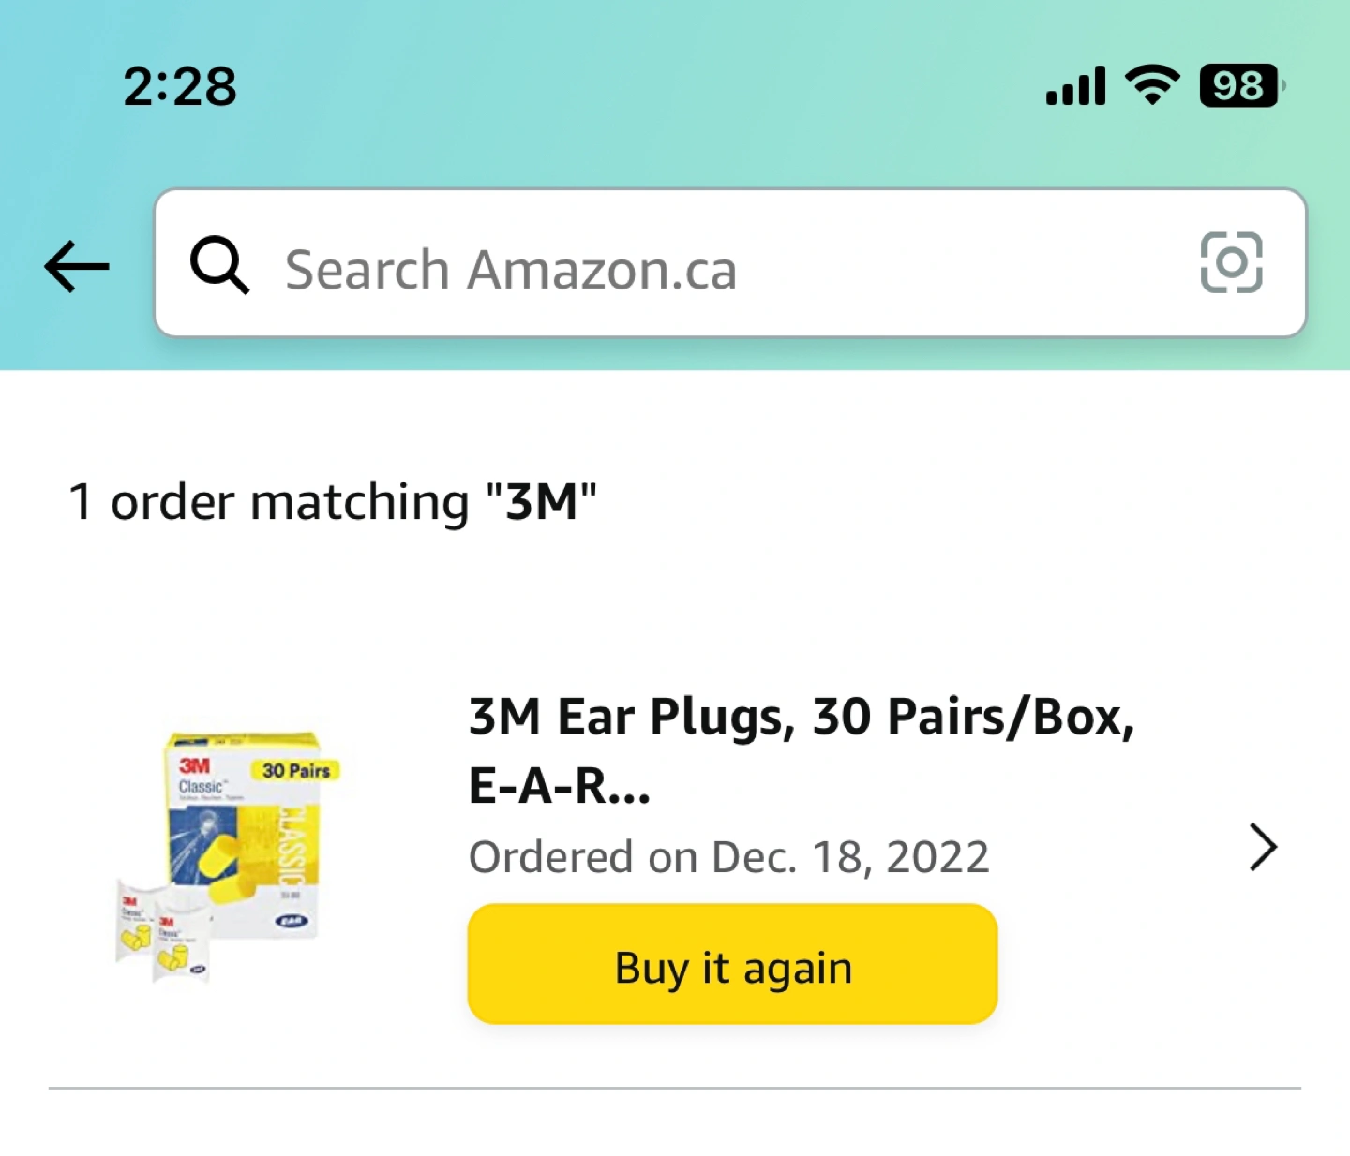1350x1156 pixels.
Task: Tap the cellular signal strength icon
Action: click(x=1075, y=86)
